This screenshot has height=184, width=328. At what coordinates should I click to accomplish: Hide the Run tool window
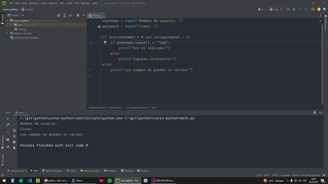(320, 112)
